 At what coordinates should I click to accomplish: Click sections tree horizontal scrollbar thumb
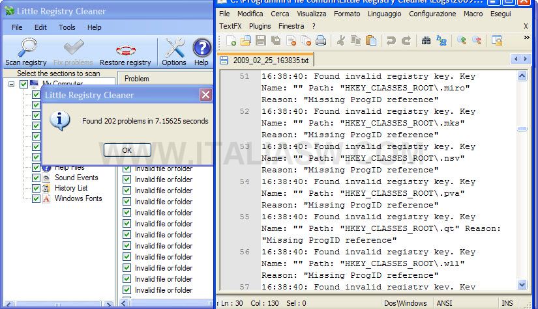[x=58, y=304]
